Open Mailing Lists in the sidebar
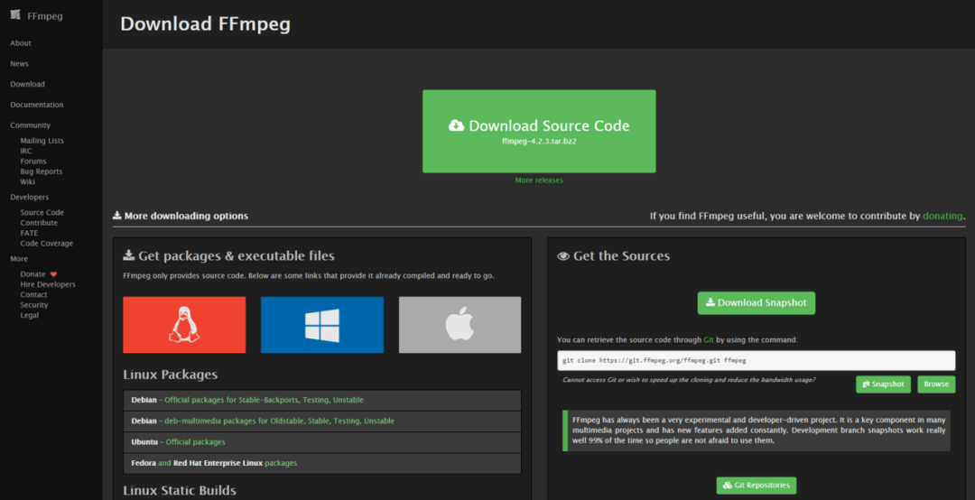The width and height of the screenshot is (975, 500). coord(42,141)
